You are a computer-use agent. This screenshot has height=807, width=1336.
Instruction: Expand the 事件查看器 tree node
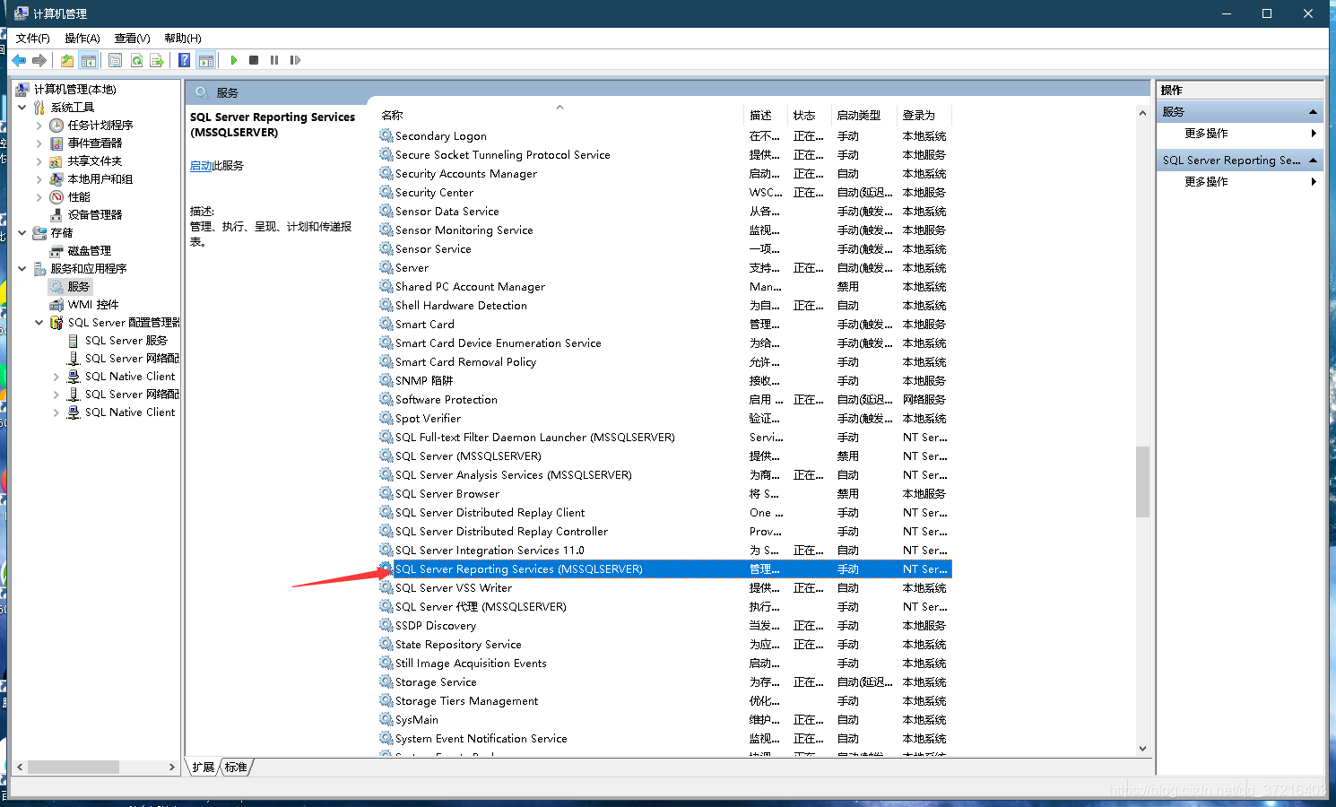coord(39,143)
